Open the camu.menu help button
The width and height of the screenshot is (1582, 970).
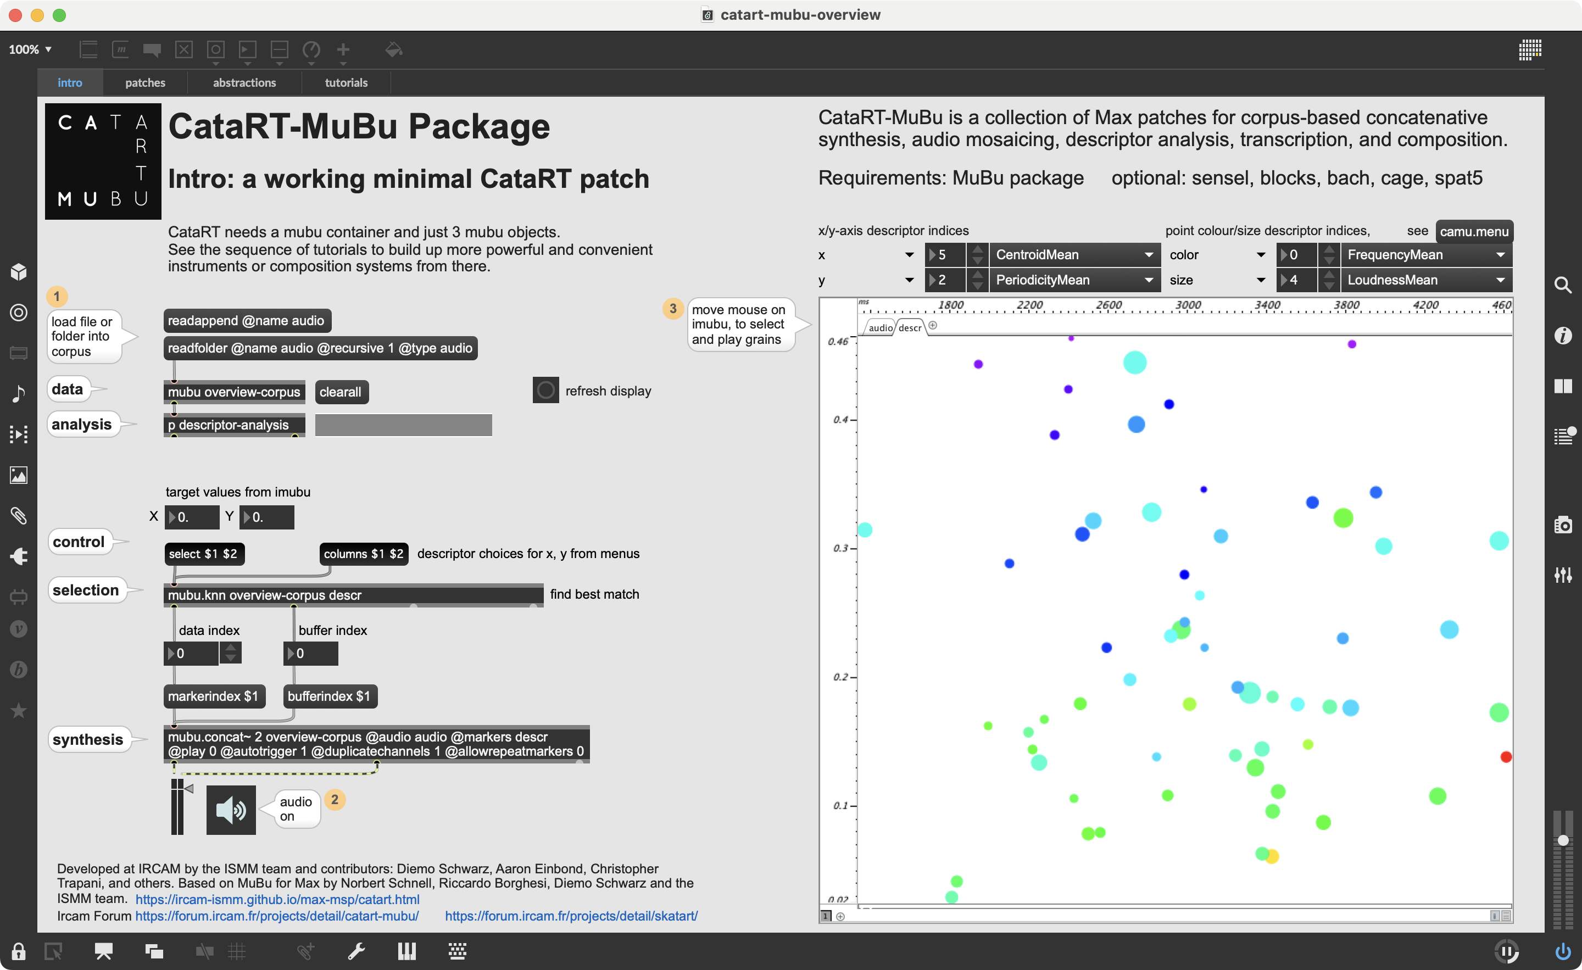1474,231
